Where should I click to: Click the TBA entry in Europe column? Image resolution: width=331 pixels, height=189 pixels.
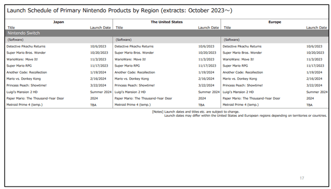point(309,105)
